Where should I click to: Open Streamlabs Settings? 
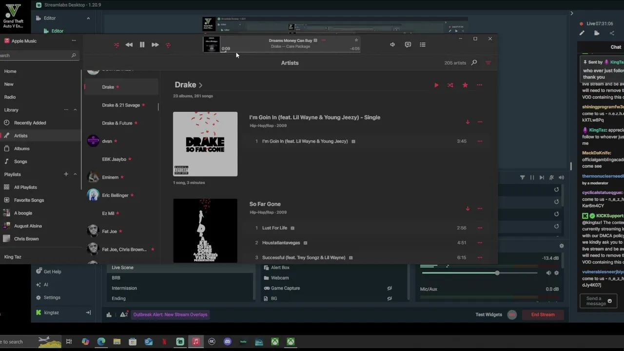pyautogui.click(x=48, y=297)
